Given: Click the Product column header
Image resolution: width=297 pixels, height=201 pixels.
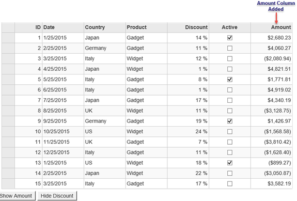Looking at the screenshot, I should [146, 27].
